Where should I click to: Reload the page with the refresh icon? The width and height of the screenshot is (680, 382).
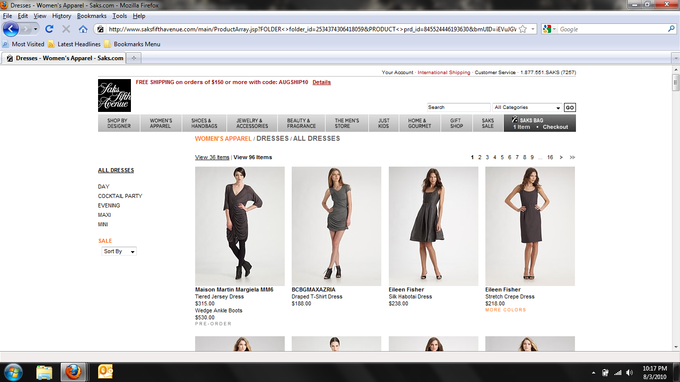(x=49, y=29)
